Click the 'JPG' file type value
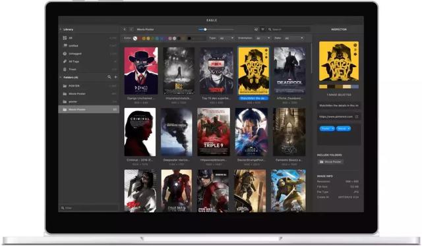The width and height of the screenshot is (422, 246). pos(356,192)
